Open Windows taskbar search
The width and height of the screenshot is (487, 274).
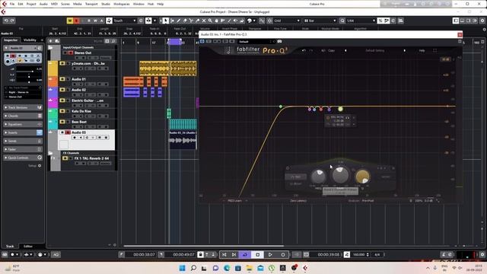[193, 268]
